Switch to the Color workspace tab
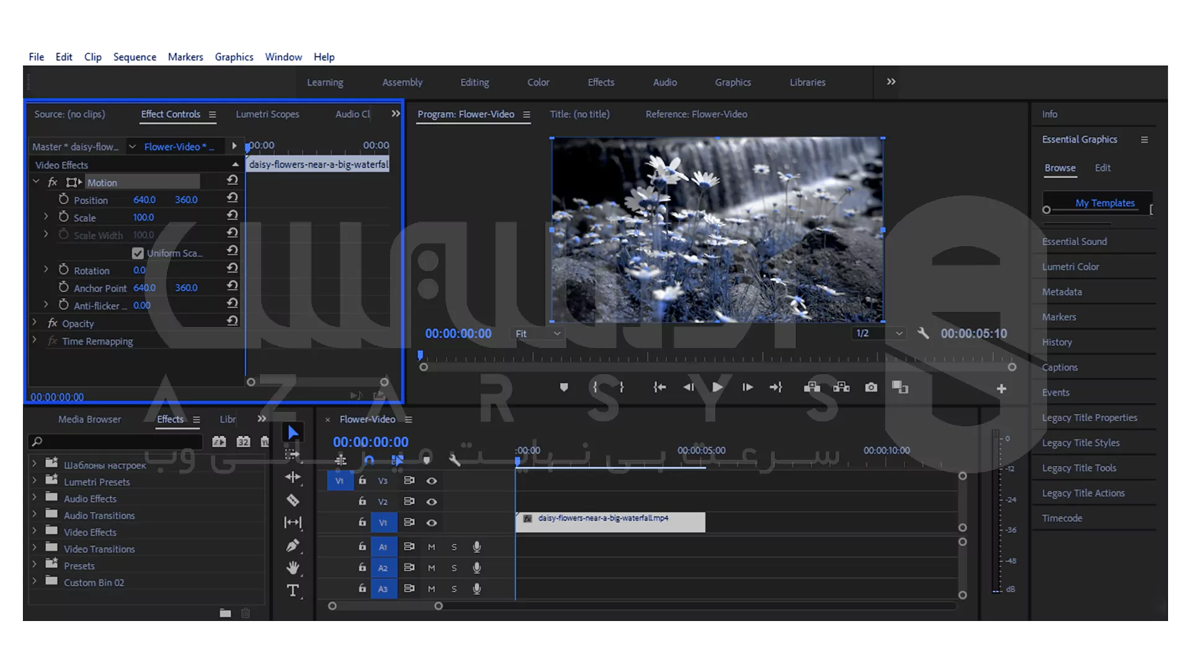The width and height of the screenshot is (1191, 670). [x=538, y=83]
